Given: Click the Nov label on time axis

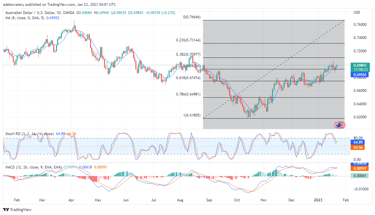Looking at the screenshot, I should click(264, 200).
